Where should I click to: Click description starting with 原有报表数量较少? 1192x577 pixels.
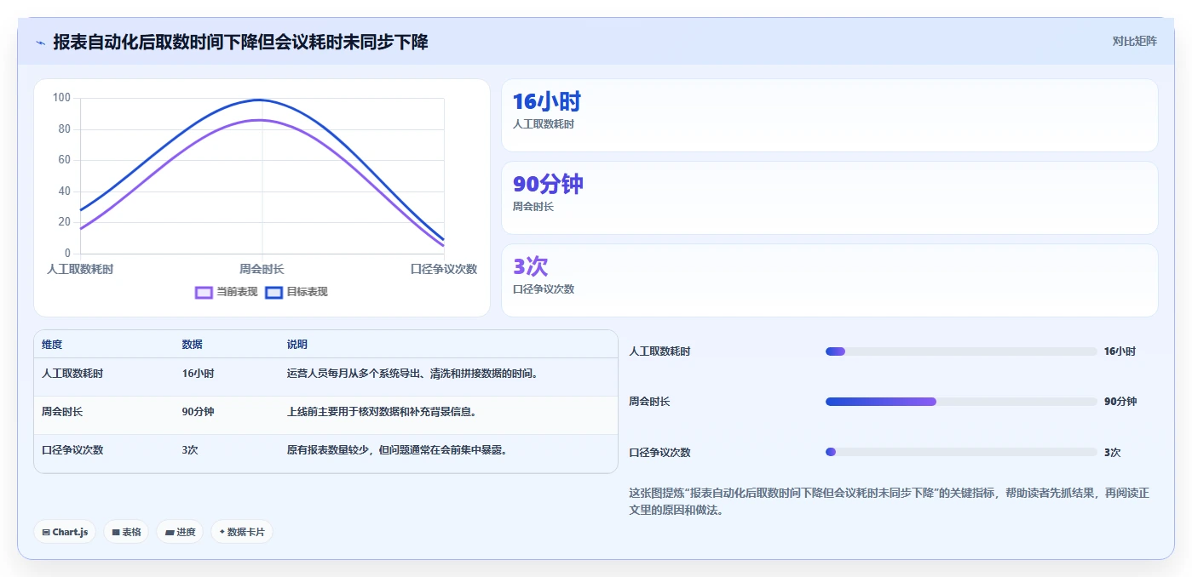397,450
